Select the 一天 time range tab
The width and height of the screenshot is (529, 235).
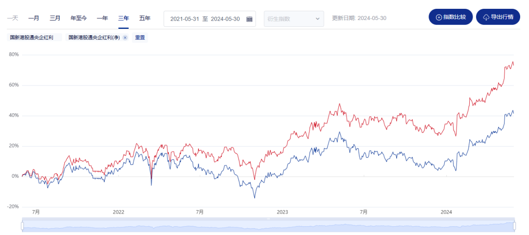coord(13,18)
